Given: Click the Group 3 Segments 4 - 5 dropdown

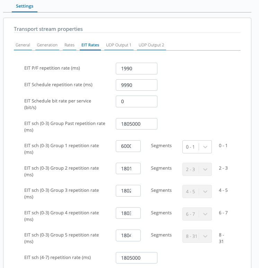Looking at the screenshot, I should point(197,191).
